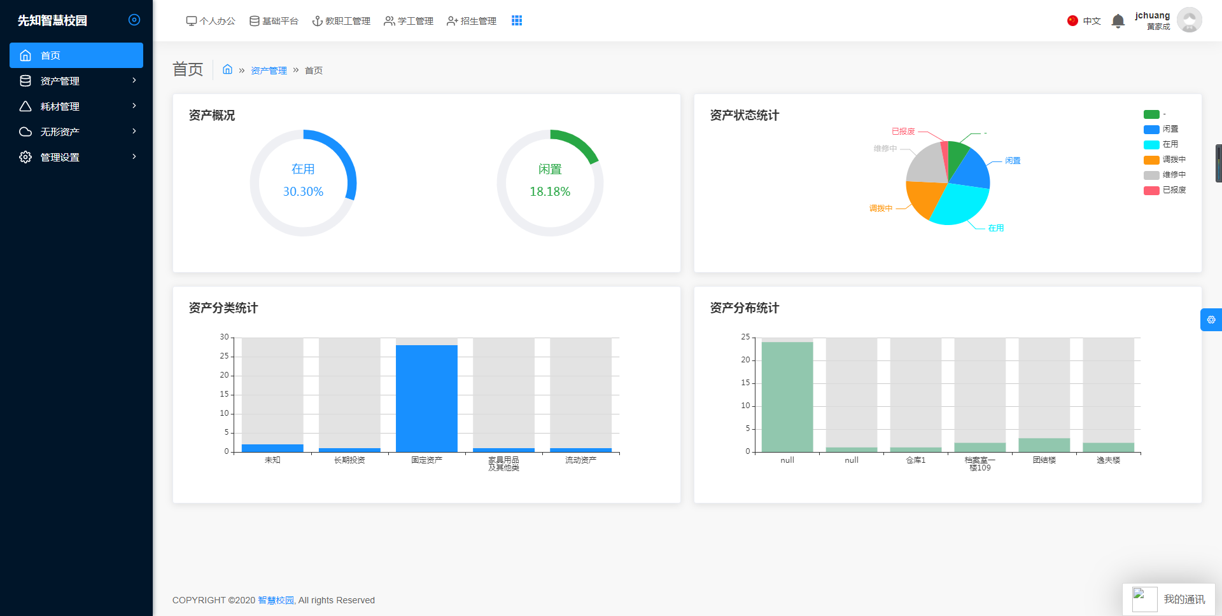The height and width of the screenshot is (616, 1222).
Task: Open the 招生管理 top menu
Action: point(472,21)
